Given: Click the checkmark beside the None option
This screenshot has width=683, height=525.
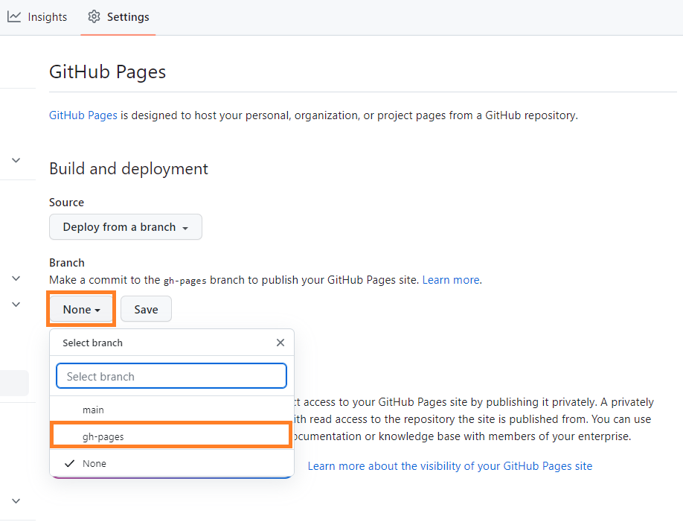Looking at the screenshot, I should [69, 463].
